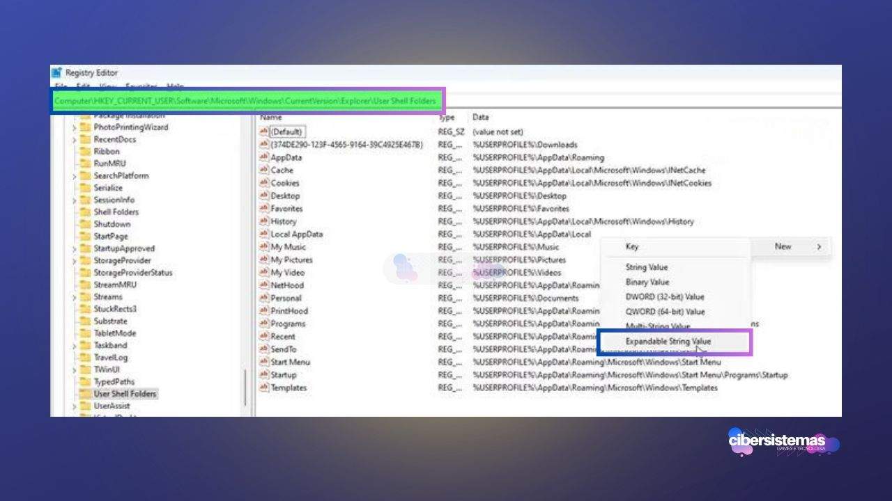
Task: Select the Recent value name
Action: [283, 336]
